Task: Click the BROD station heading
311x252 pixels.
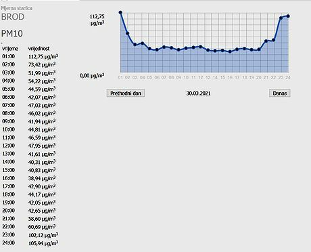Action: click(13, 17)
